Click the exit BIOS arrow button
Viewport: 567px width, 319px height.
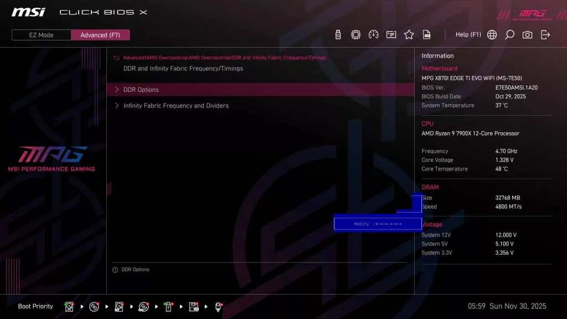tap(545, 34)
